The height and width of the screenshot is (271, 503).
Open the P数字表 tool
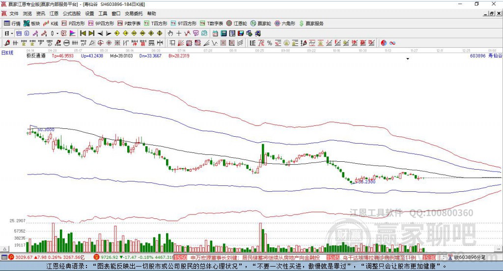[129, 24]
